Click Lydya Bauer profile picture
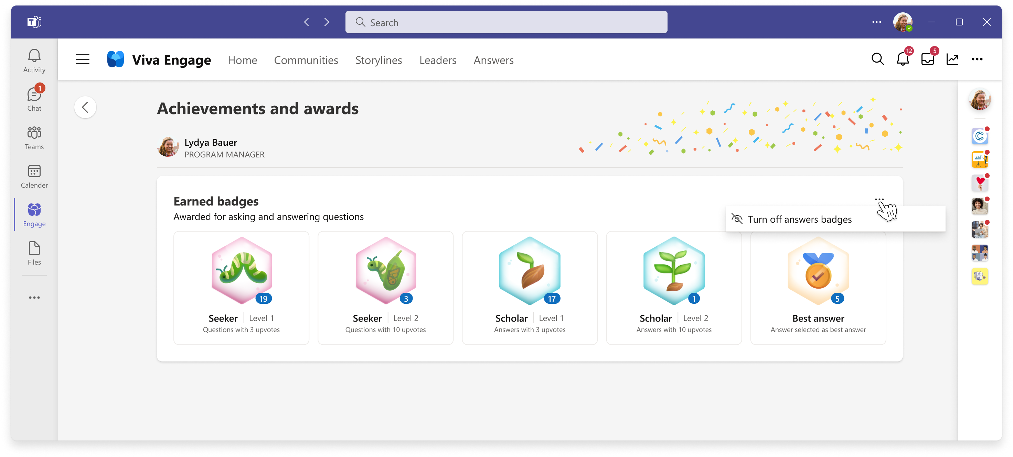Image resolution: width=1013 pixels, height=457 pixels. [x=169, y=147]
